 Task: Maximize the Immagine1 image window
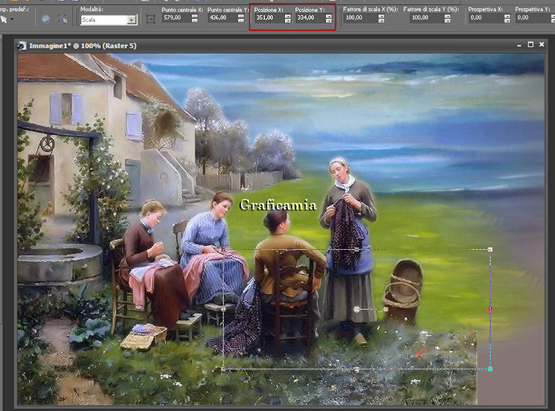tap(530, 45)
